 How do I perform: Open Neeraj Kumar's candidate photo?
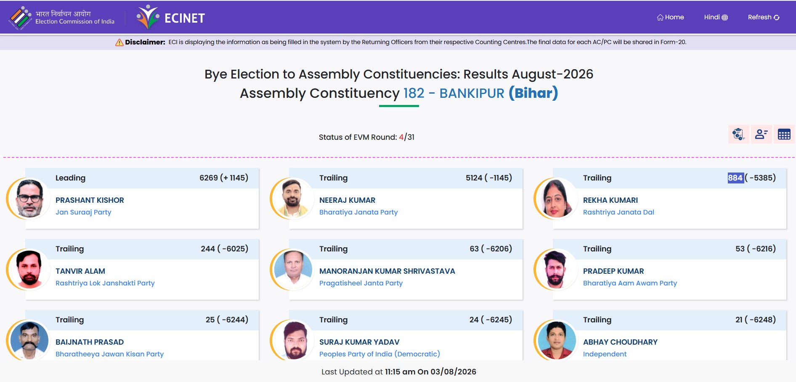[x=293, y=199]
